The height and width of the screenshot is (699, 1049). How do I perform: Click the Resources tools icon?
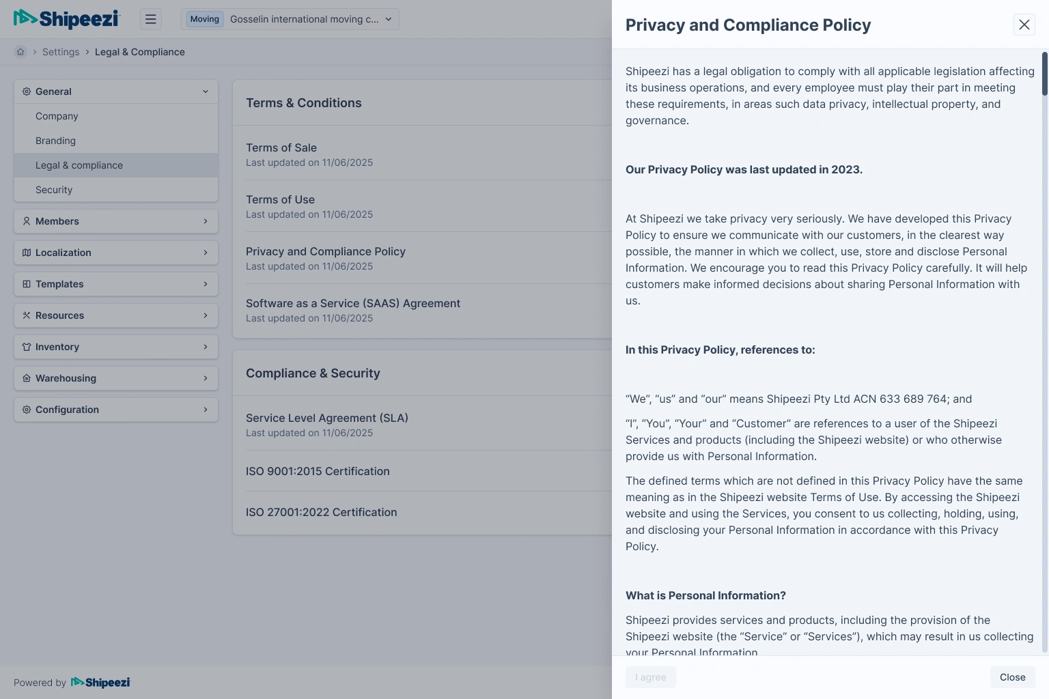pos(27,315)
